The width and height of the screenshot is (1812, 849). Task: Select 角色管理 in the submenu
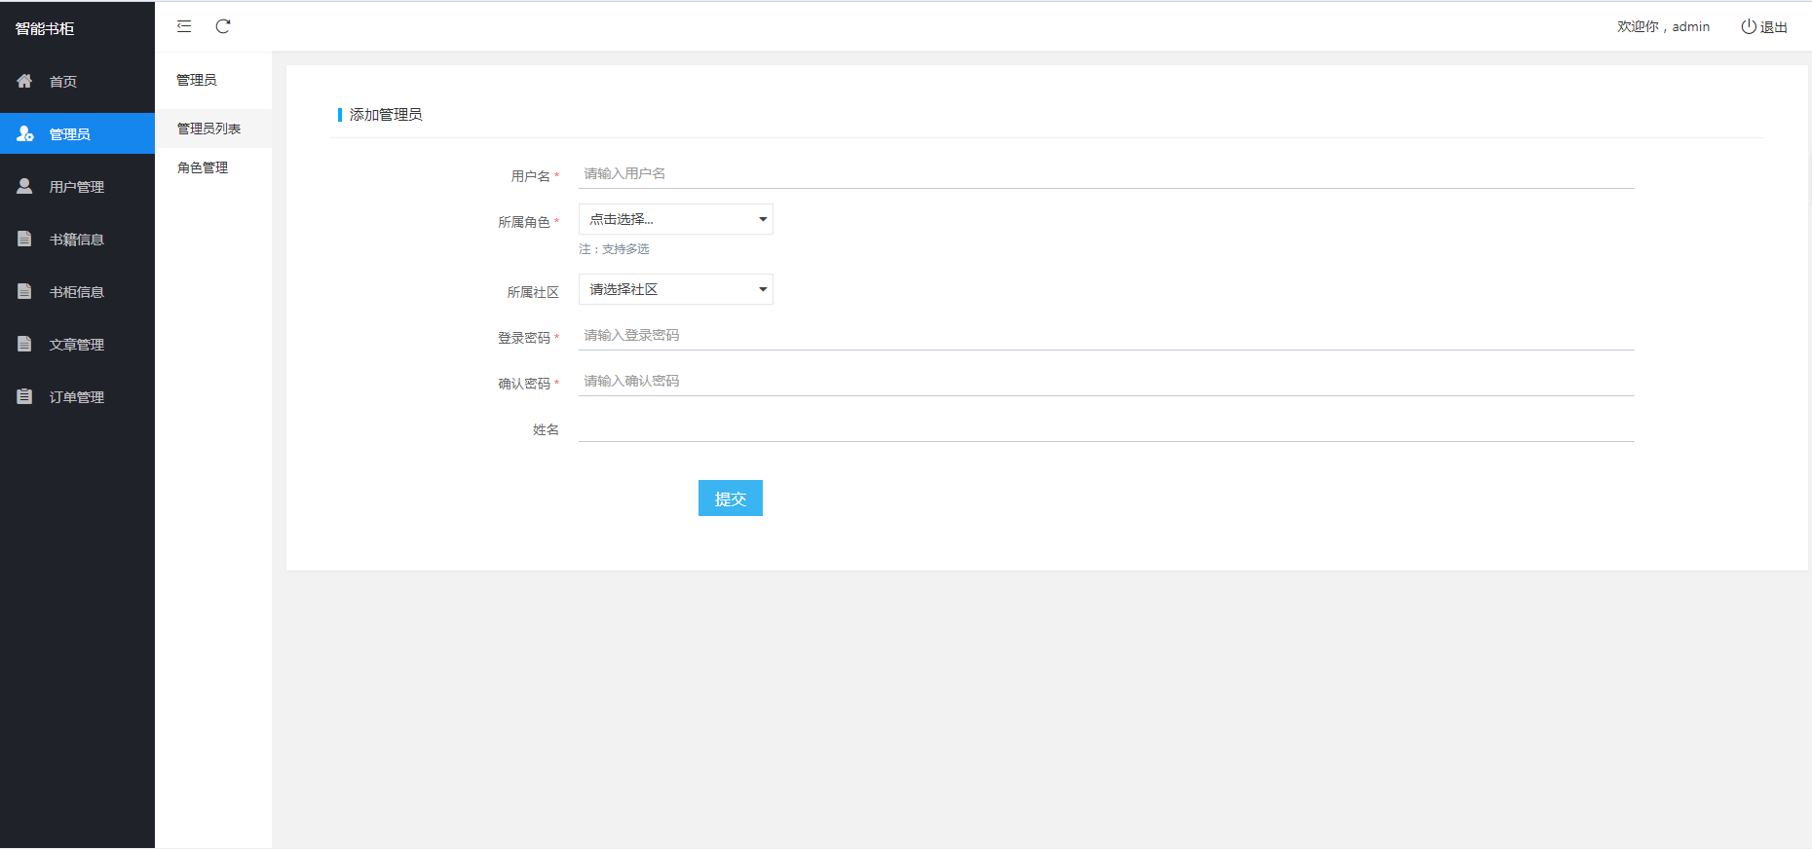(203, 167)
